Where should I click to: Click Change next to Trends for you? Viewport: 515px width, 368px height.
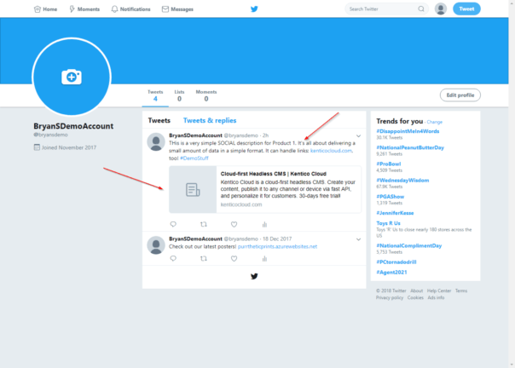tap(435, 122)
